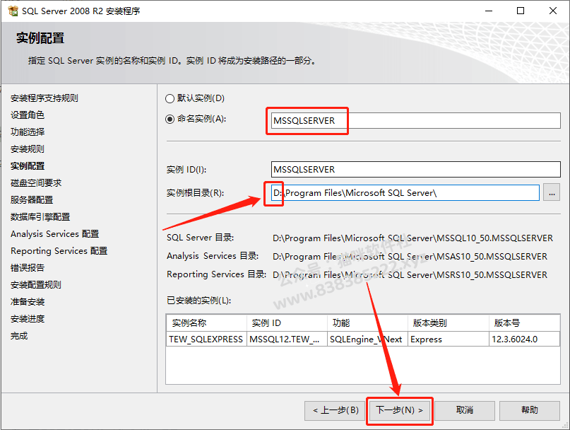The height and width of the screenshot is (430, 570).
Task: Click the 实例根目录(R) path input field
Action: point(405,192)
